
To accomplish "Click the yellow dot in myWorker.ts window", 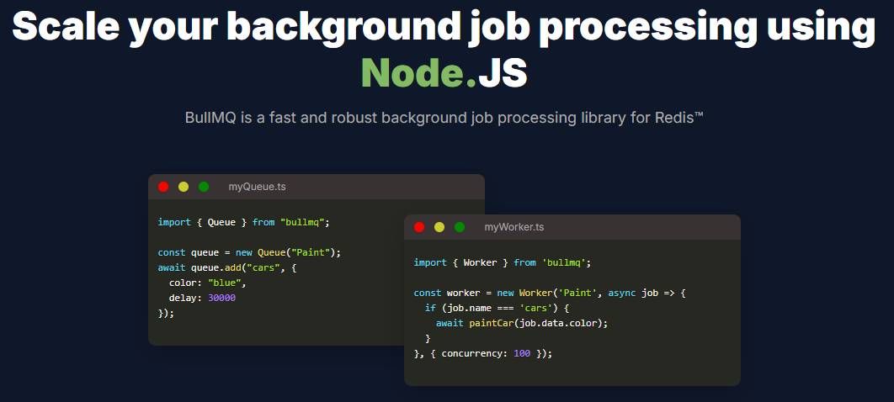I will coord(439,227).
